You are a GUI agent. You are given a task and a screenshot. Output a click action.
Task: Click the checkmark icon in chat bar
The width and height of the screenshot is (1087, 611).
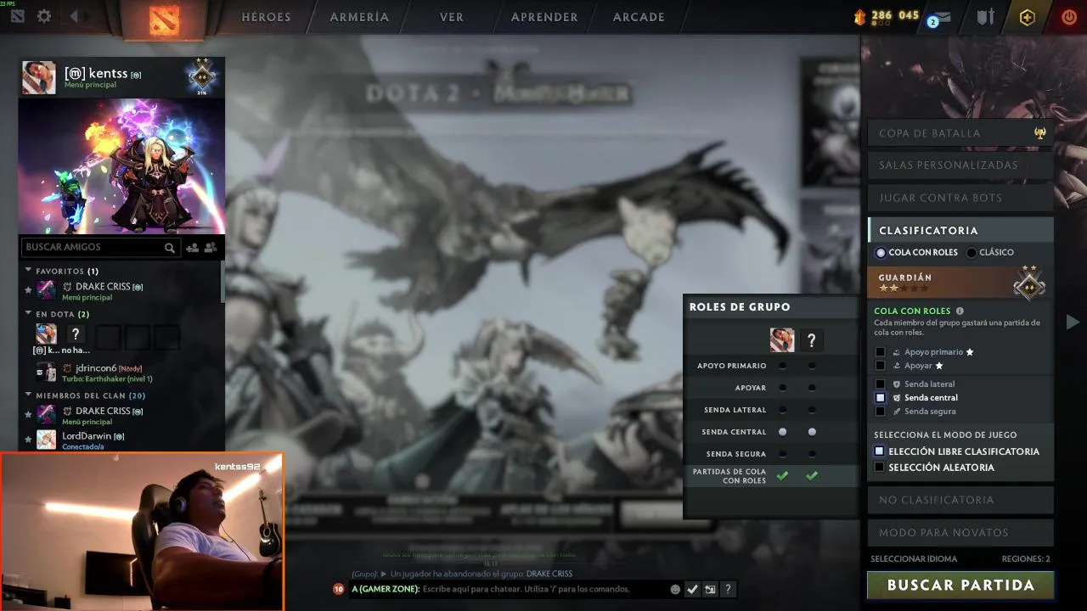[x=693, y=589]
